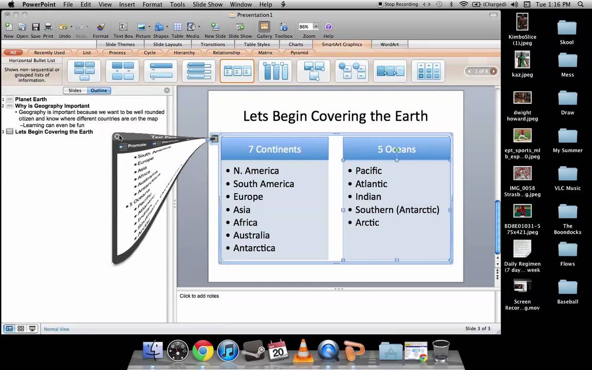The image size is (592, 370).
Task: Select the Text Box tool
Action: click(x=123, y=27)
